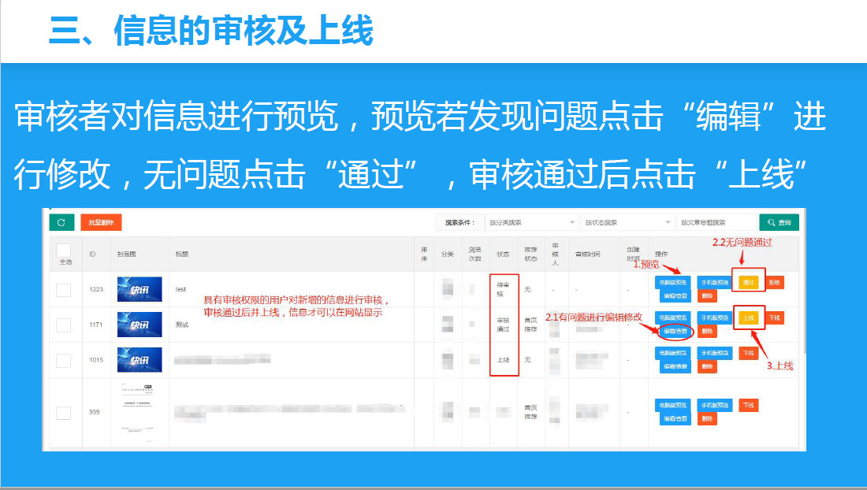Click 编辑/查看 in row 1171
The image size is (867, 490).
[x=674, y=332]
